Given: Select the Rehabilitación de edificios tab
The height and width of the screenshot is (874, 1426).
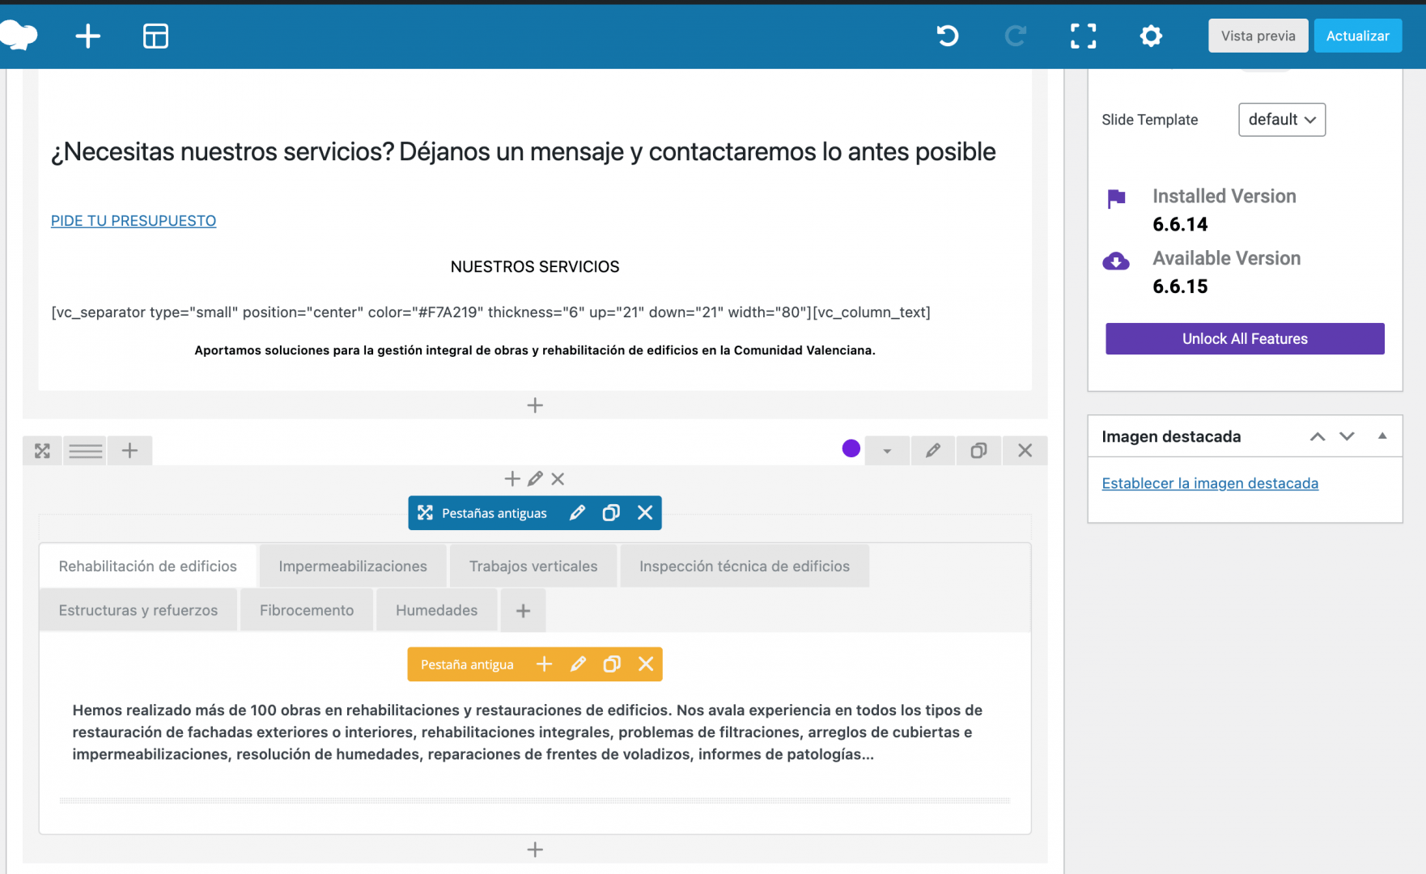Looking at the screenshot, I should (147, 566).
